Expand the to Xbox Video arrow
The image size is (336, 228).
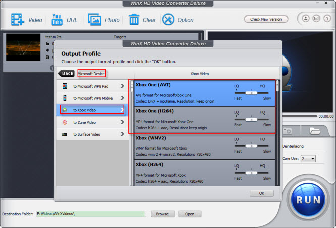click(x=122, y=110)
